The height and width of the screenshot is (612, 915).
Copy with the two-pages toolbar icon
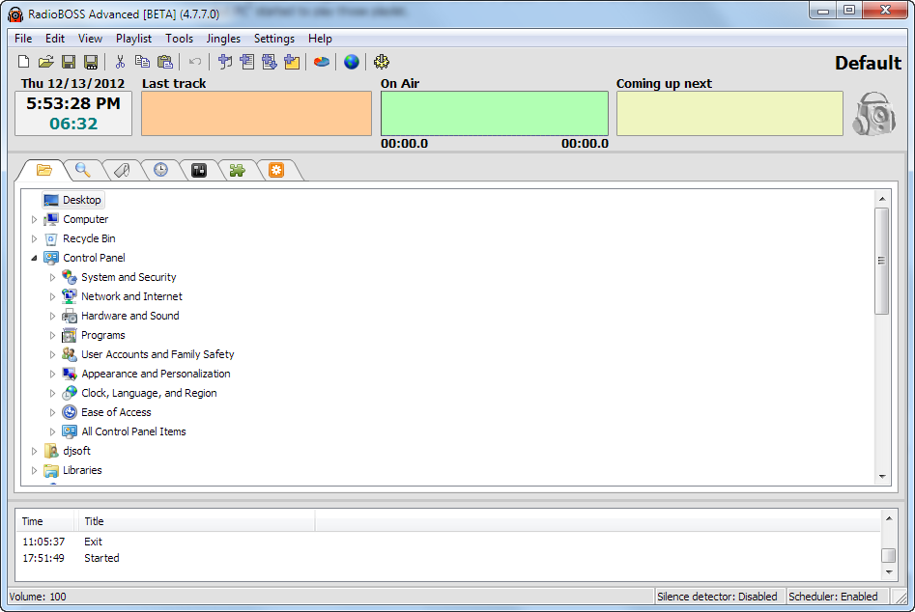[142, 61]
